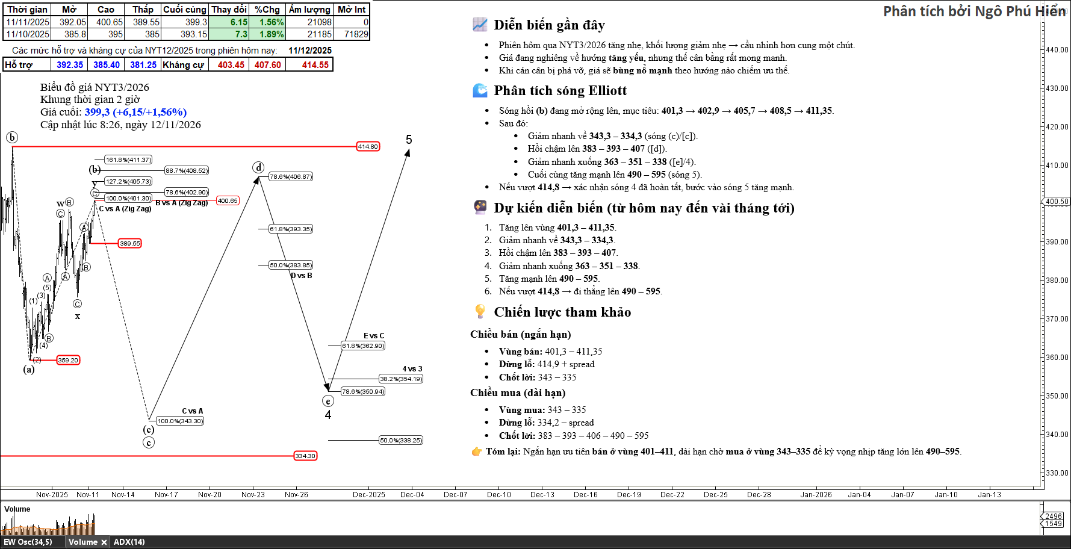Click the 389.55 red price tag
The width and height of the screenshot is (1071, 549).
point(129,243)
